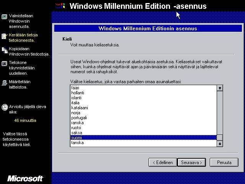Go back with the Edellinen button
This screenshot has height=184, width=245.
(163, 163)
